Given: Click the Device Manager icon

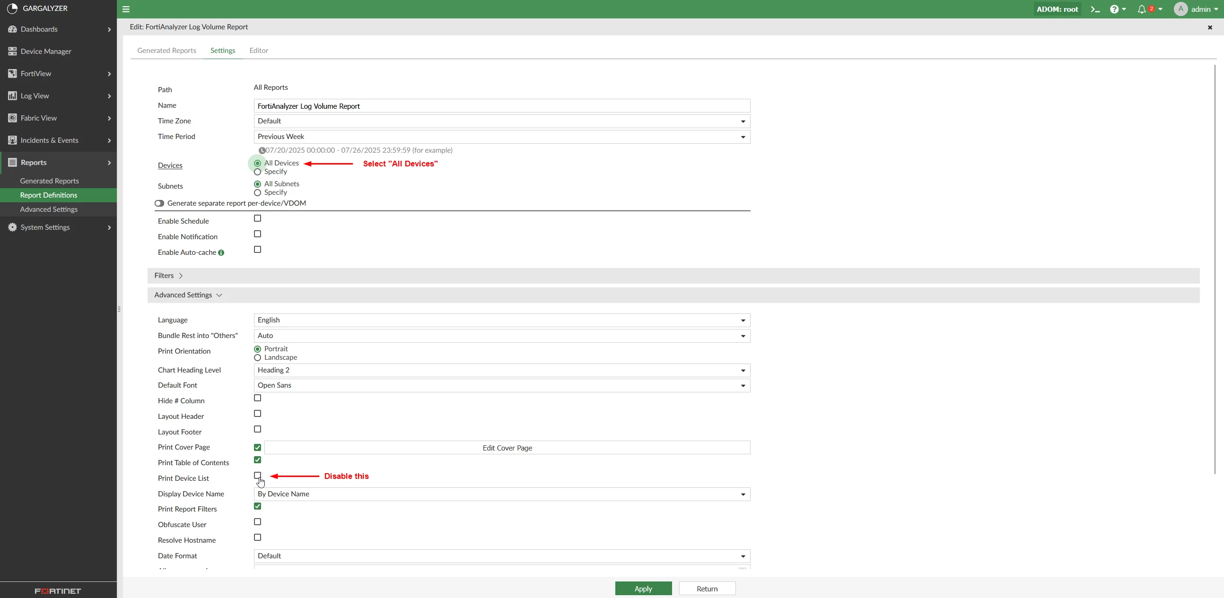Looking at the screenshot, I should [12, 52].
